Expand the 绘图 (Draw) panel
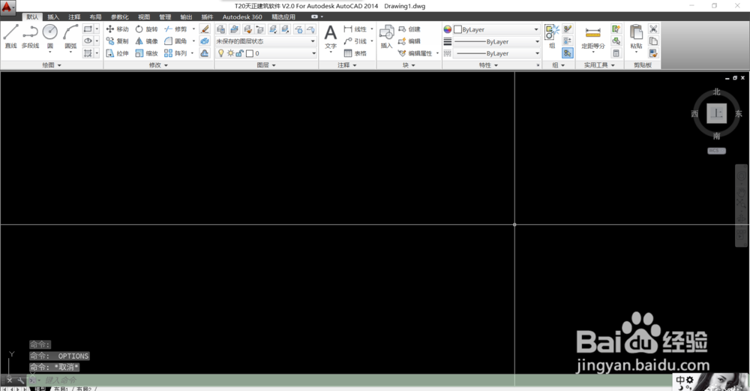 (x=52, y=65)
